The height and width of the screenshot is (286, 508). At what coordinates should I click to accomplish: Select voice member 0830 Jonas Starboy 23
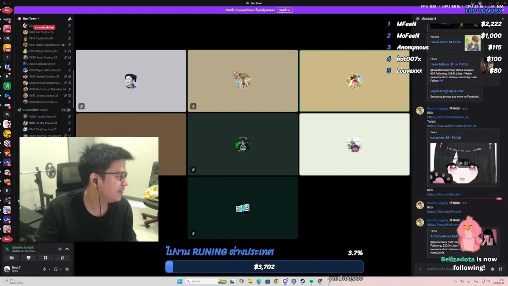(46, 58)
